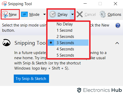The image size is (123, 94).
Task: Toggle the Delay dropdown arrow
Action: [72, 14]
